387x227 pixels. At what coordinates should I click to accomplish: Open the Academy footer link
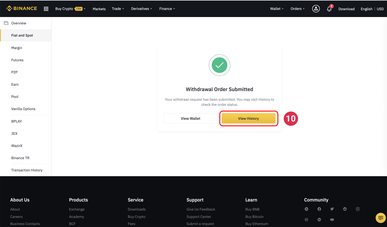click(77, 217)
